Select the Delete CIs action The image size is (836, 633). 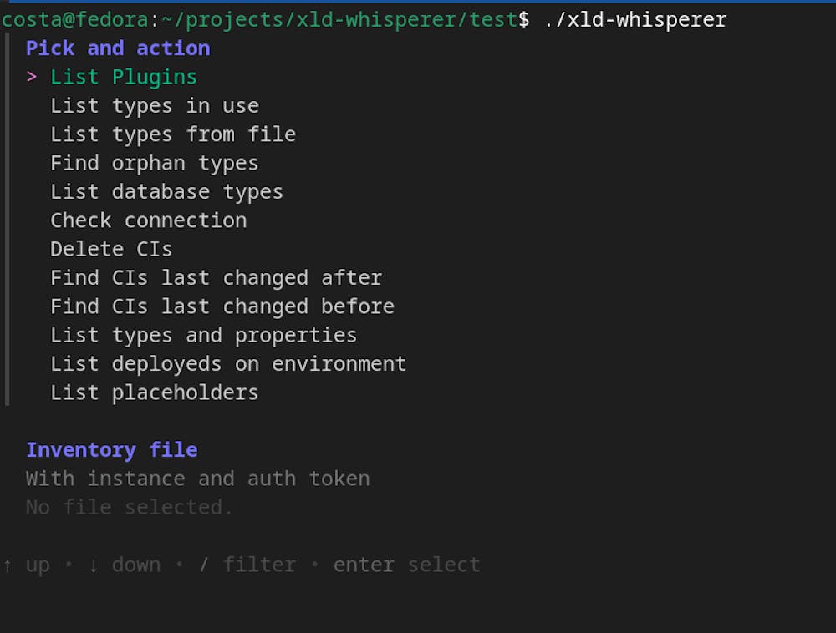point(111,248)
